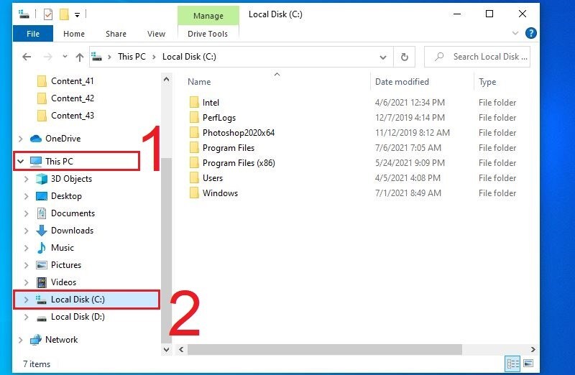Click the 3D Objects cube icon
The width and height of the screenshot is (575, 375).
42,179
